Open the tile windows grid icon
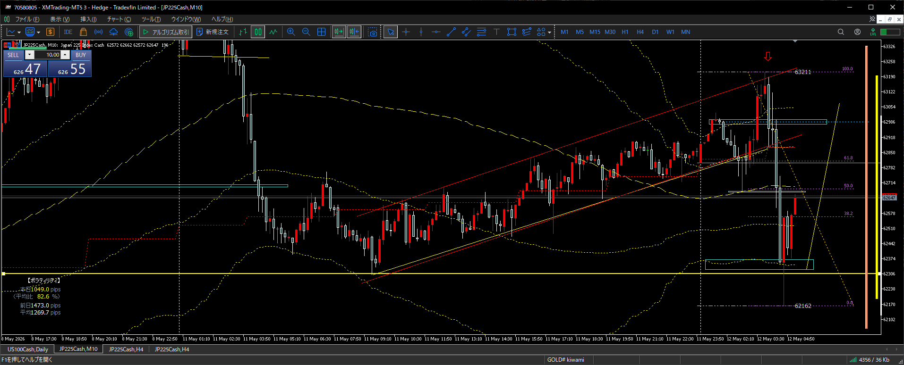Image resolution: width=904 pixels, height=365 pixels. click(x=322, y=32)
